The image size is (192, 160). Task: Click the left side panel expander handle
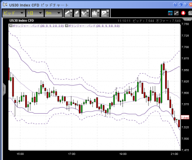pos(4,89)
